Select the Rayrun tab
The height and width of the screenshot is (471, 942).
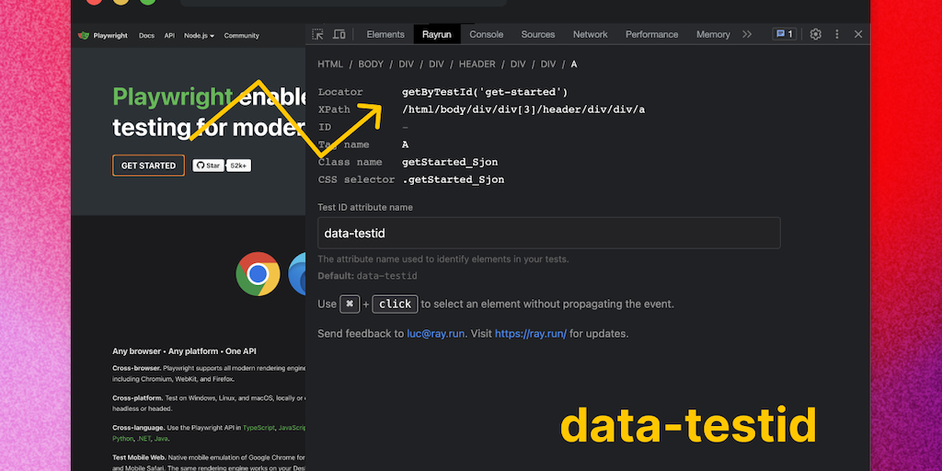(437, 34)
